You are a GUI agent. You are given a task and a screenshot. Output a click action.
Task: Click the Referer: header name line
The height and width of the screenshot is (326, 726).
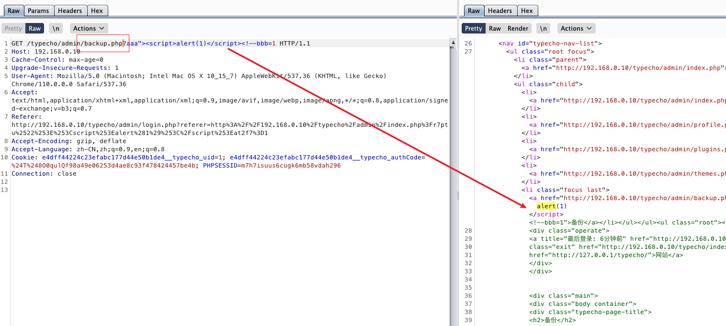pos(26,117)
